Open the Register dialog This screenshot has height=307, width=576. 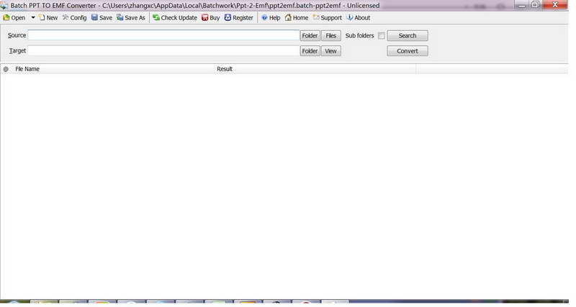point(239,17)
